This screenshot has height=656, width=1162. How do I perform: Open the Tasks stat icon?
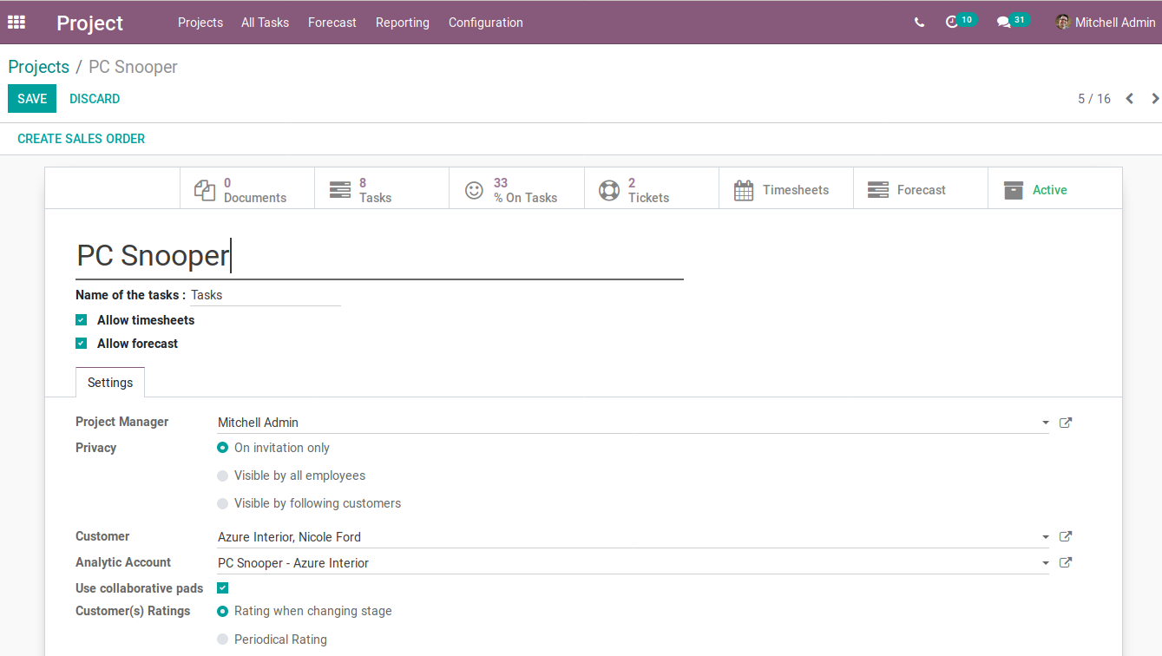(340, 190)
